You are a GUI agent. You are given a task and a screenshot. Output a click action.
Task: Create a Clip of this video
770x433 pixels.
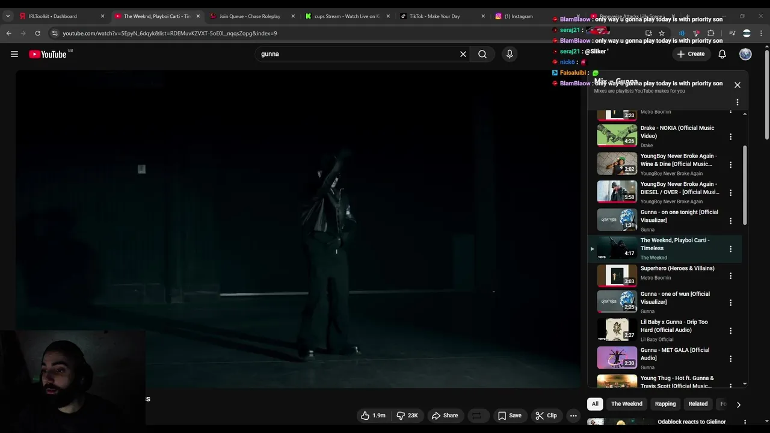[x=546, y=416]
